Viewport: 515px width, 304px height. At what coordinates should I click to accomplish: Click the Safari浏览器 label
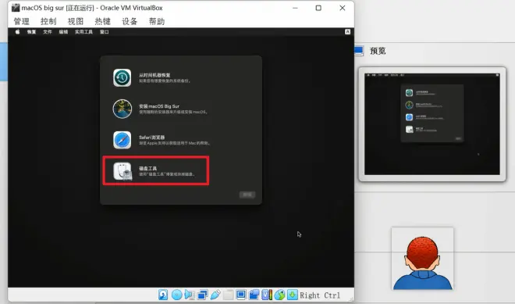coord(151,138)
